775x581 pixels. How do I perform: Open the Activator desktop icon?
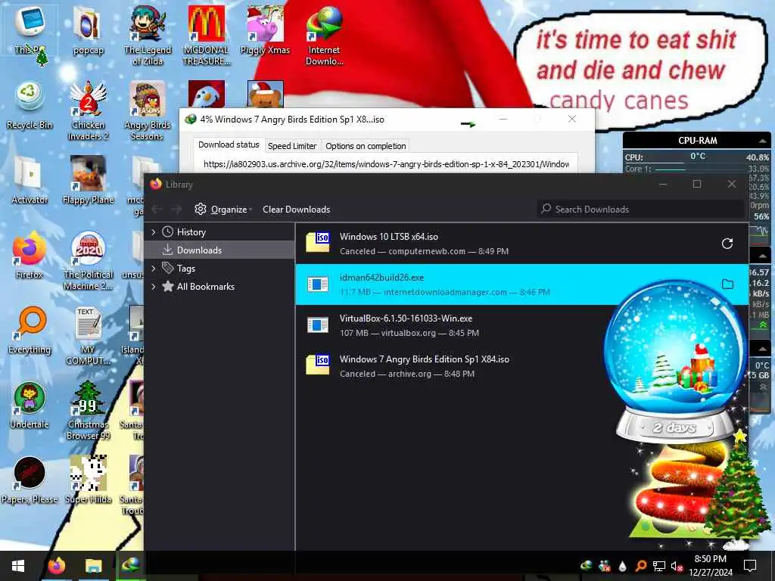30,180
